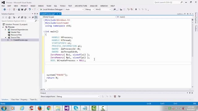Viewport: 198px width, 111px height.
Task: Switch to the Team Explorer tab
Action: (34, 100)
